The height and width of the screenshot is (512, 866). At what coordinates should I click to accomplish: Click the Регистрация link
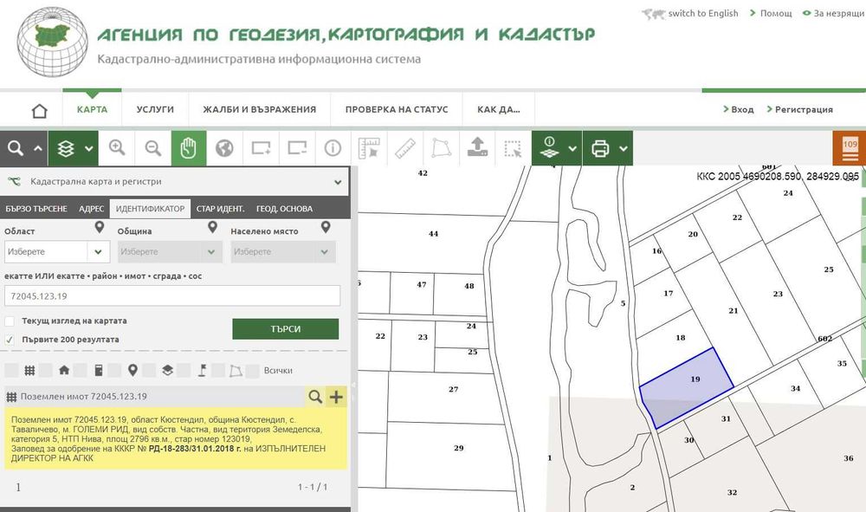[x=804, y=109]
